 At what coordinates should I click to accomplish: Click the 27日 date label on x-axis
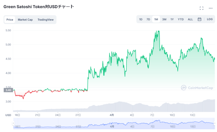[78, 115]
